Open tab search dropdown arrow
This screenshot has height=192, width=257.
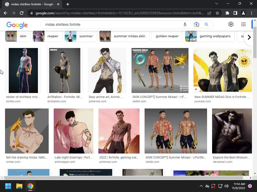pos(217,3)
